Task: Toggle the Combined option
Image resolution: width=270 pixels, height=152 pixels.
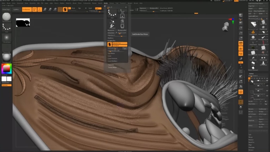Action: coord(120,46)
